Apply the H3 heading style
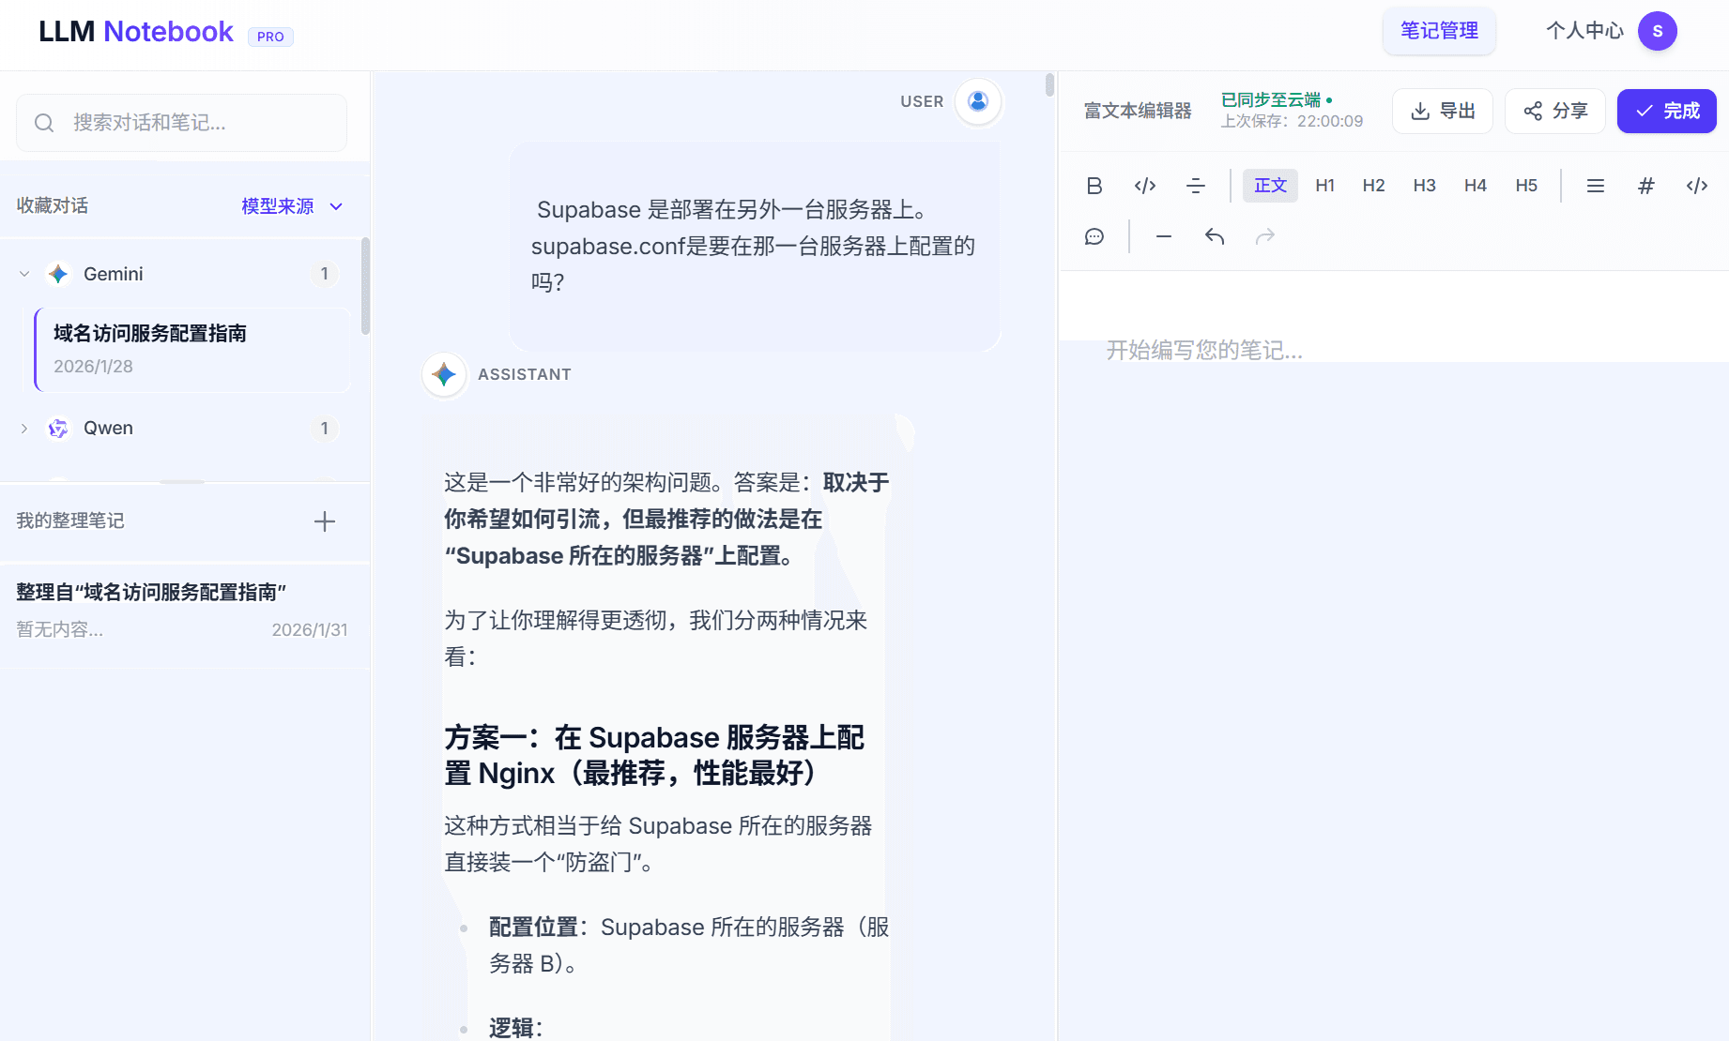 [1424, 185]
